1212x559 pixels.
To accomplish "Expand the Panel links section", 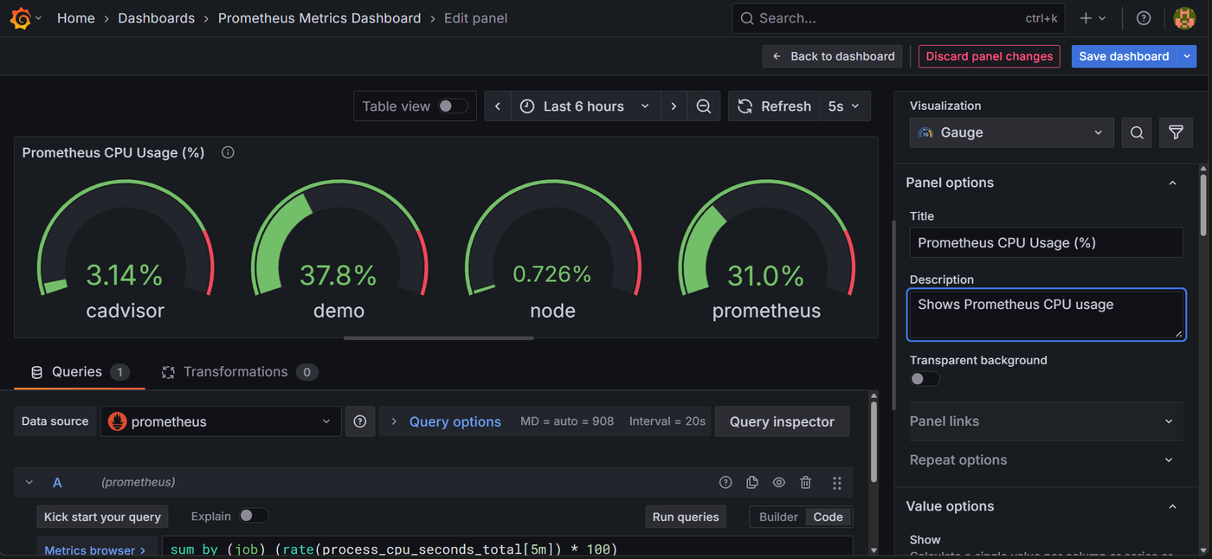I will pos(1045,421).
